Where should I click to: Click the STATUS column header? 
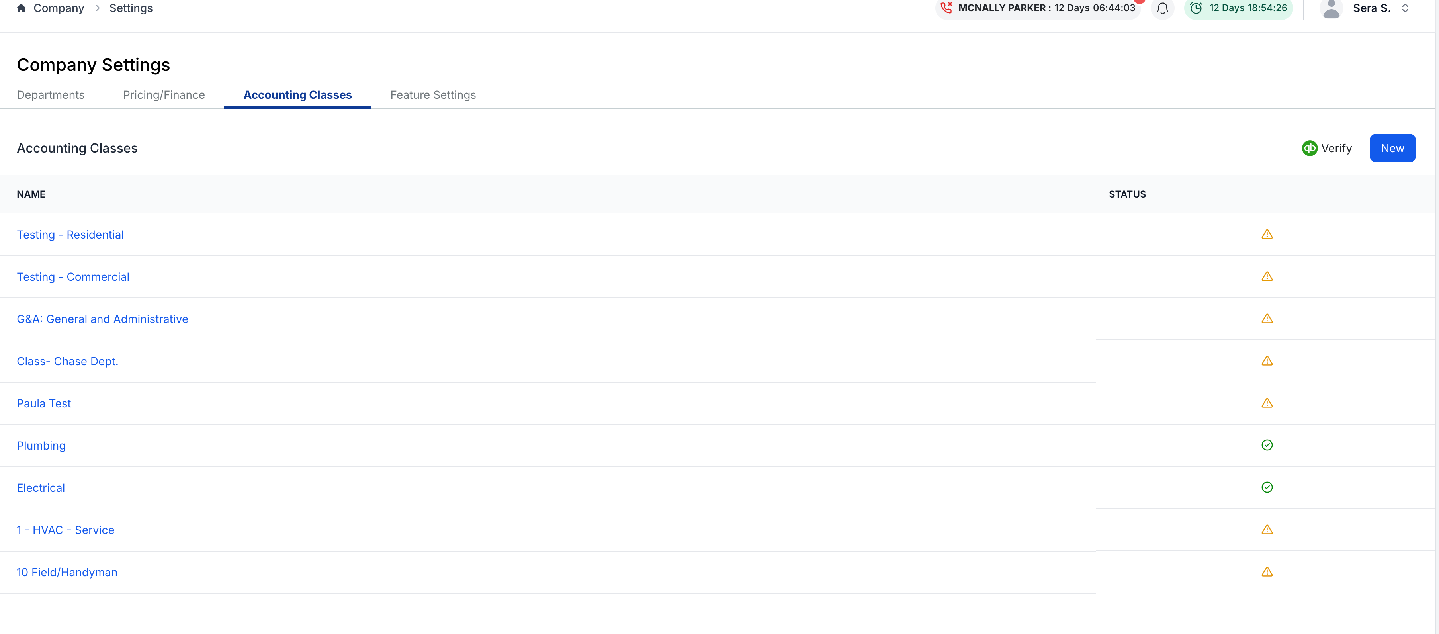[1127, 194]
